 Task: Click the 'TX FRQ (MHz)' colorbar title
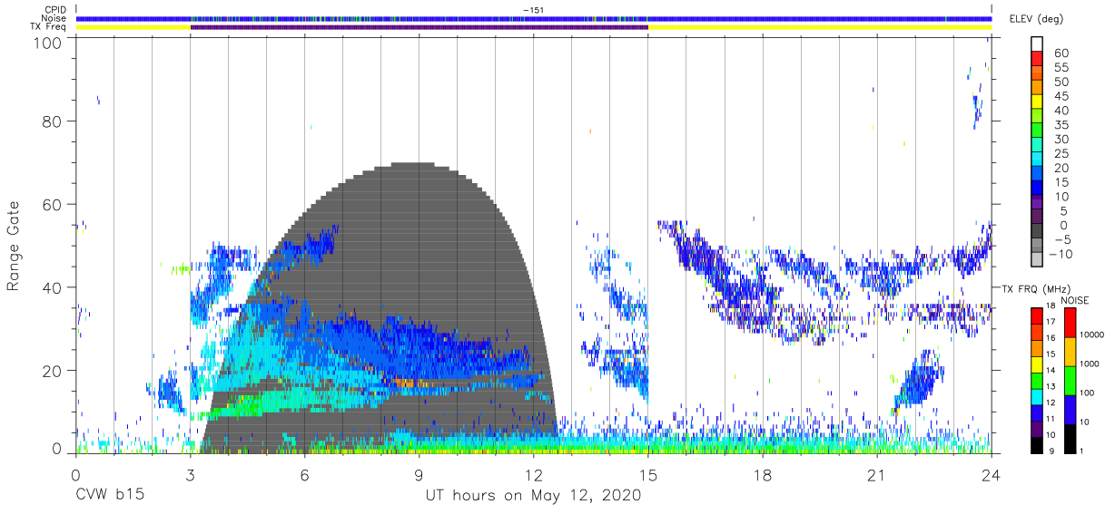tap(1036, 288)
